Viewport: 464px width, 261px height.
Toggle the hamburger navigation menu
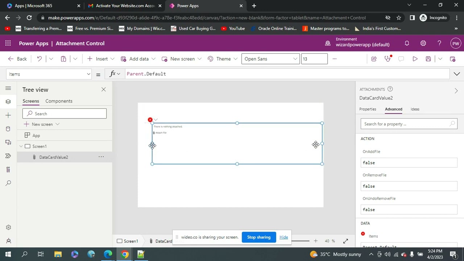tap(8, 88)
